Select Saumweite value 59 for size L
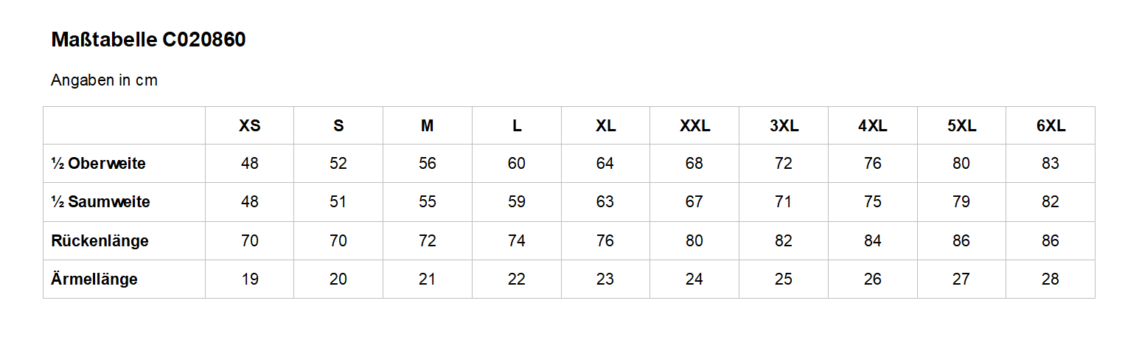This screenshot has width=1139, height=337. click(517, 202)
